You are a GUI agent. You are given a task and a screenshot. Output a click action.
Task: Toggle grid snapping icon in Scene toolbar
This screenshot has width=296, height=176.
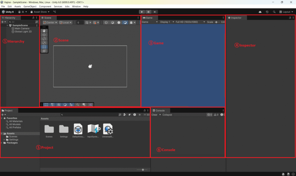click(x=87, y=23)
